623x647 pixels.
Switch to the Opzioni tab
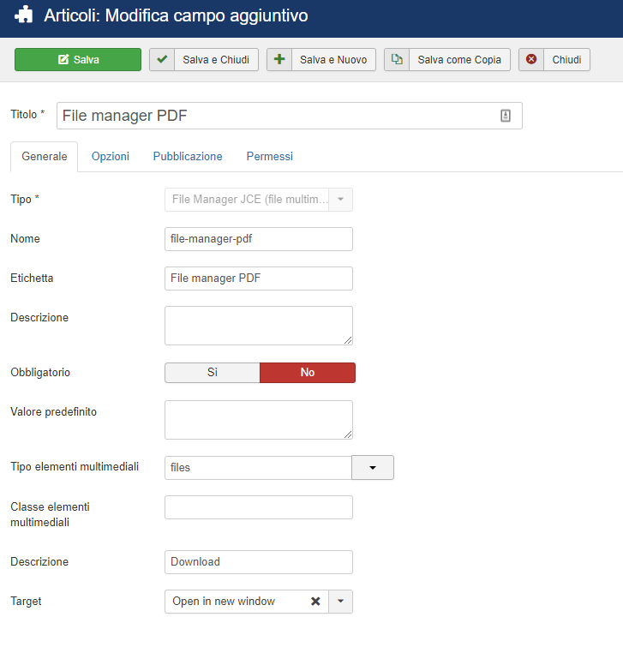111,156
